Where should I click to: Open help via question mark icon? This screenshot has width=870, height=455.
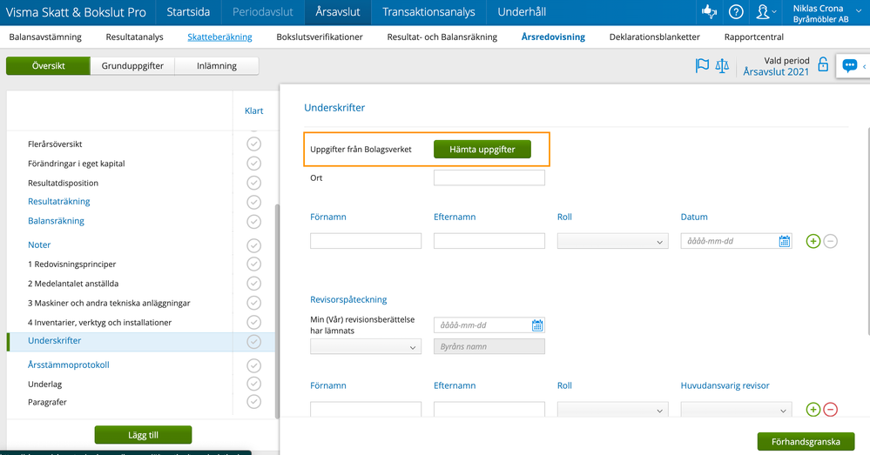[x=736, y=12]
